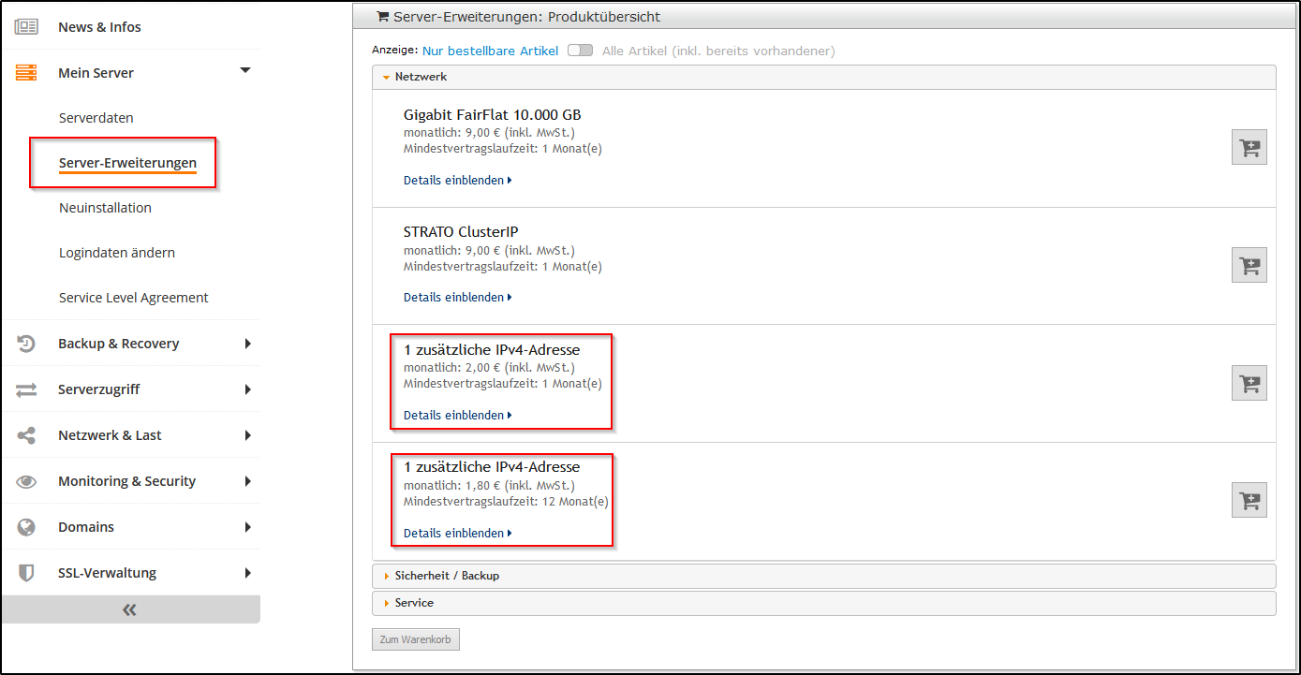Select Nur bestellbare Artikel option
This screenshot has height=675, width=1301.
pos(490,51)
